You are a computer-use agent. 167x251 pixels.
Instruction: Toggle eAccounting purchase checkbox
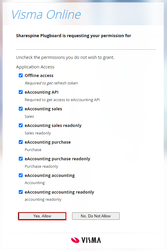click(x=21, y=142)
